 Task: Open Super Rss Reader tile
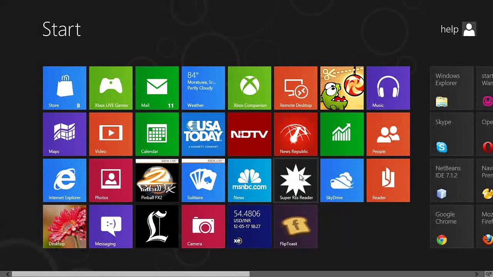click(295, 180)
